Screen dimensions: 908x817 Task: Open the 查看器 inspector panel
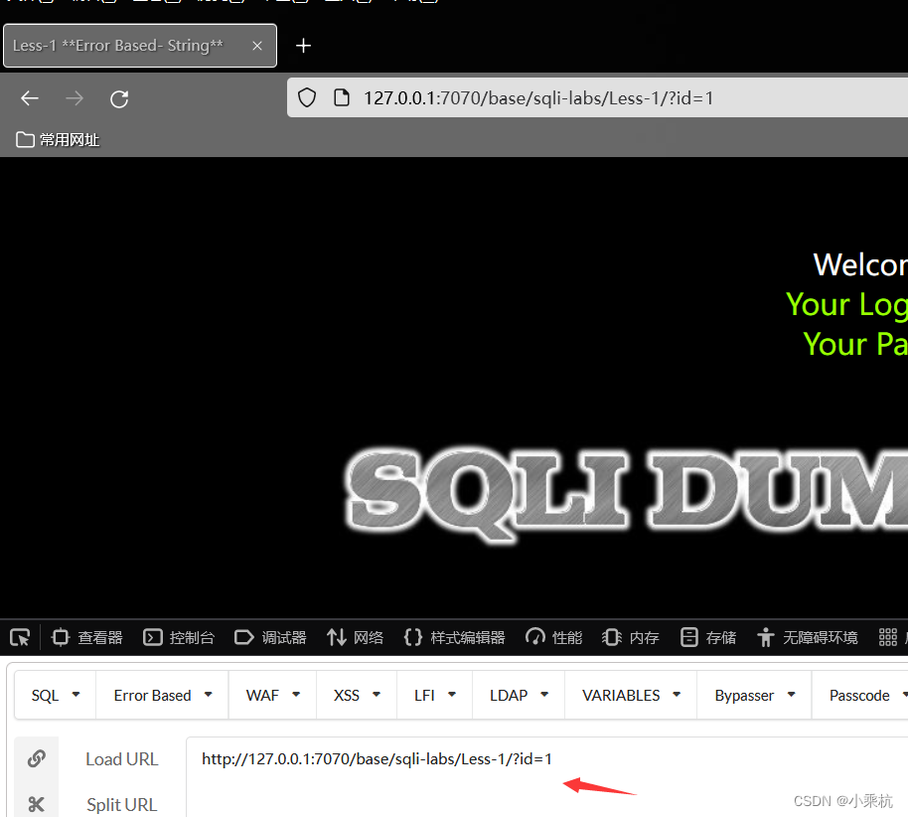[x=86, y=637]
